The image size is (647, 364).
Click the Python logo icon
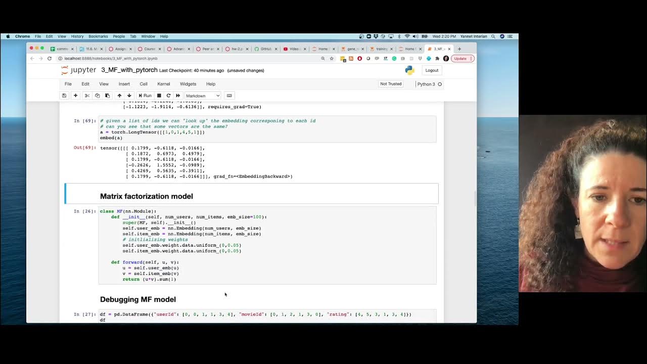point(410,70)
